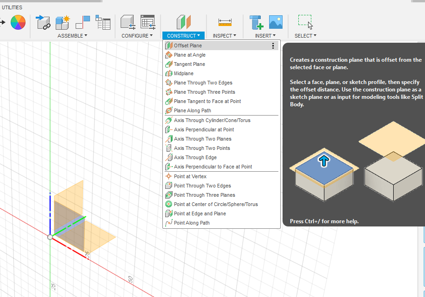
Task: Click the Offset Plane three-dot options button
Action: coord(273,45)
